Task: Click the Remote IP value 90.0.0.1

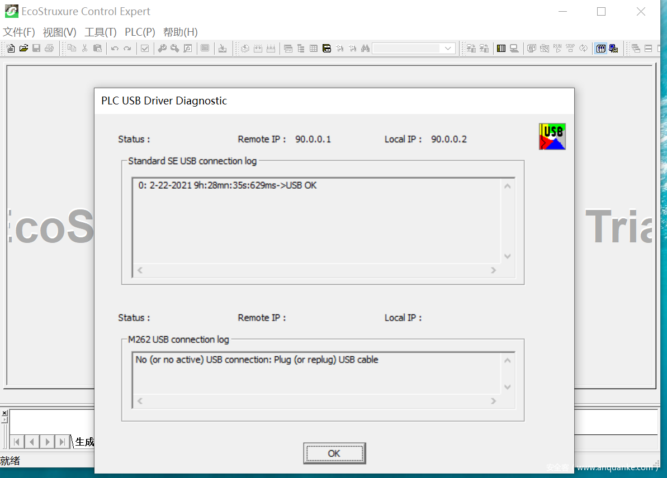Action: tap(313, 140)
